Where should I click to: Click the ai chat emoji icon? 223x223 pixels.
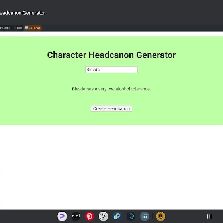pos(27,28)
